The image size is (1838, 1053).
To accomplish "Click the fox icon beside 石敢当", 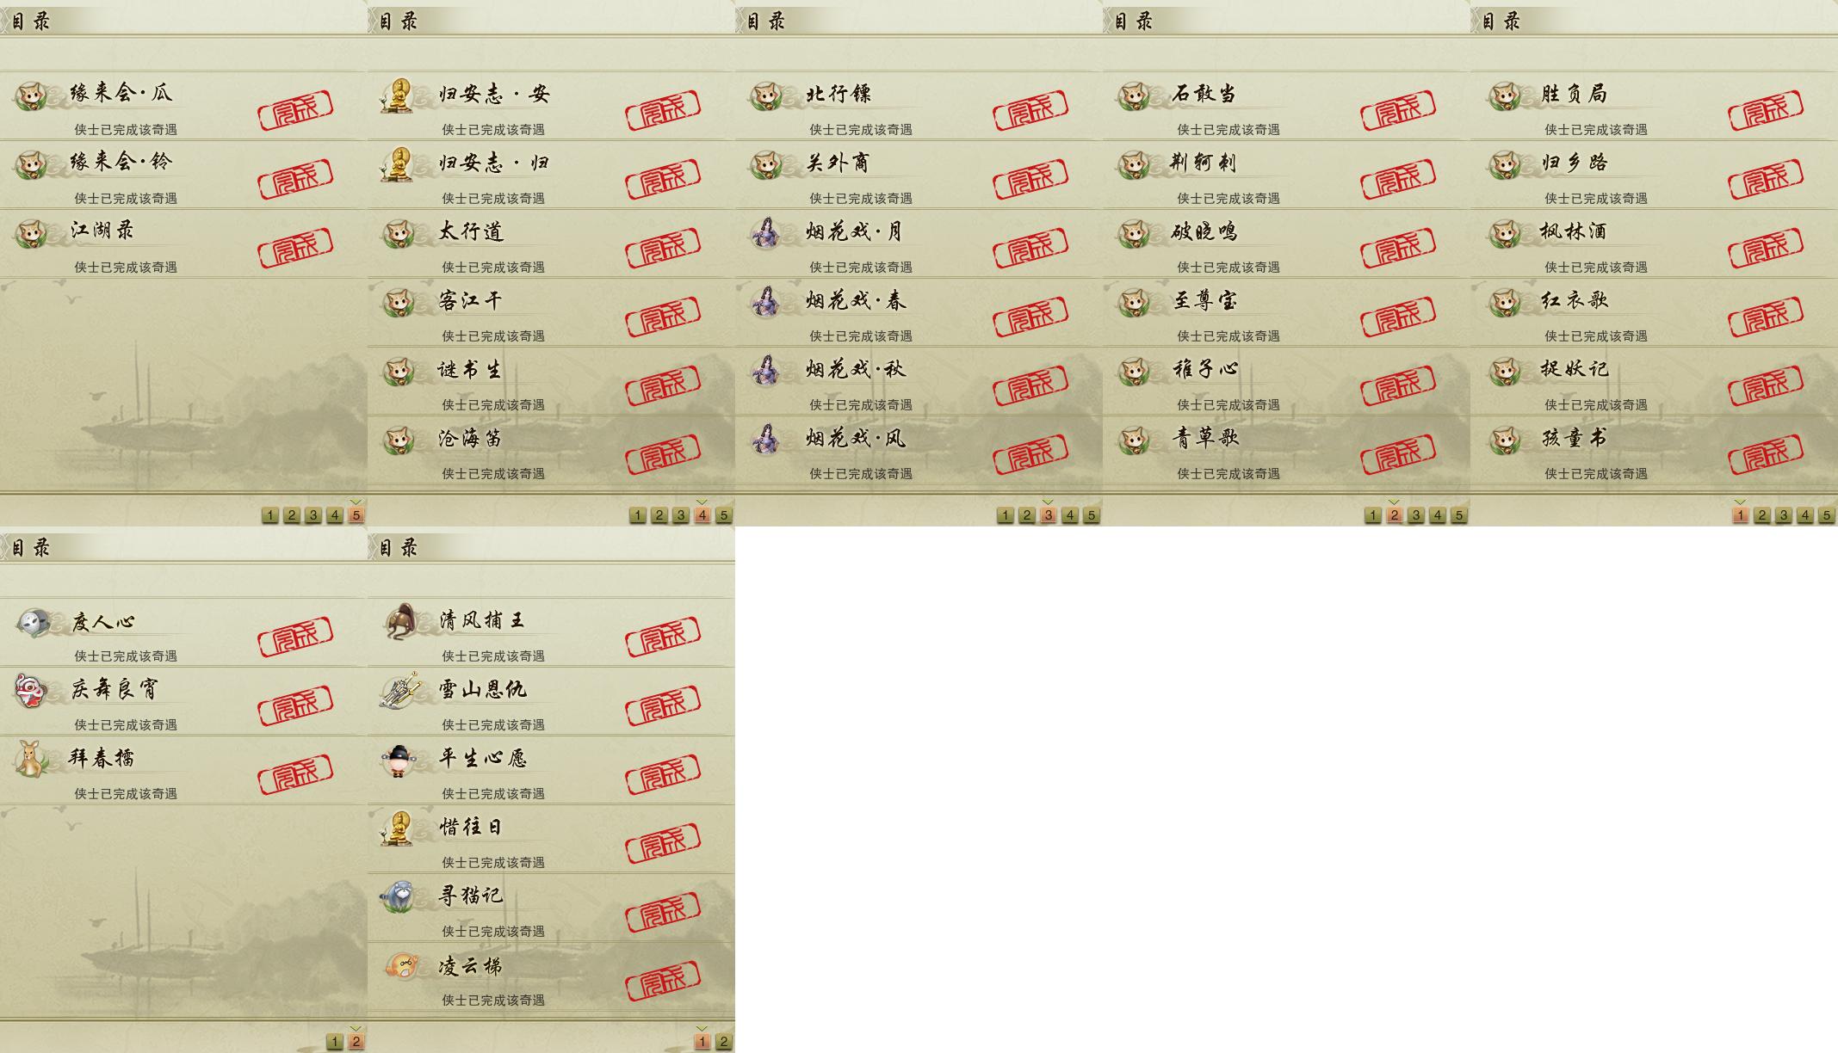I will 1134,95.
